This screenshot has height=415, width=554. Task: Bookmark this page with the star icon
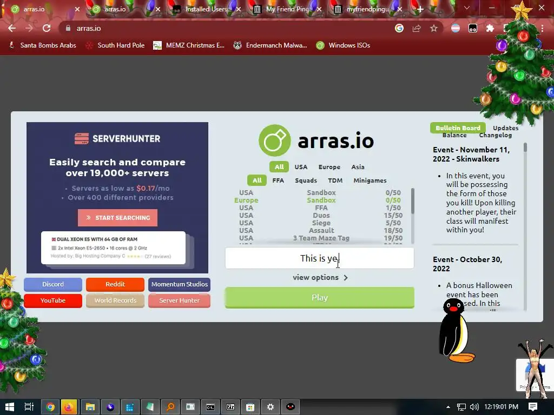(x=434, y=28)
